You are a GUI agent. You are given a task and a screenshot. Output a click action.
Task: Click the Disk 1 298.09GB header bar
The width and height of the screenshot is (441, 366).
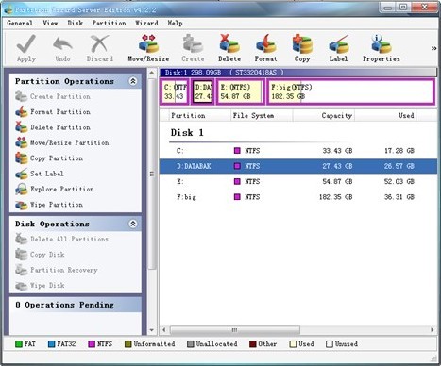click(x=298, y=73)
